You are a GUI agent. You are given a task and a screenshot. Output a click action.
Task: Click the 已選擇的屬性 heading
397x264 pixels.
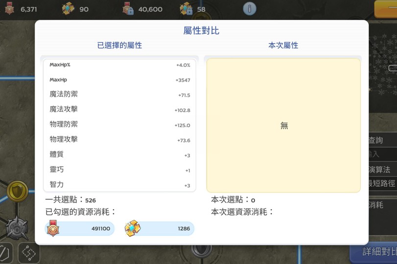119,45
